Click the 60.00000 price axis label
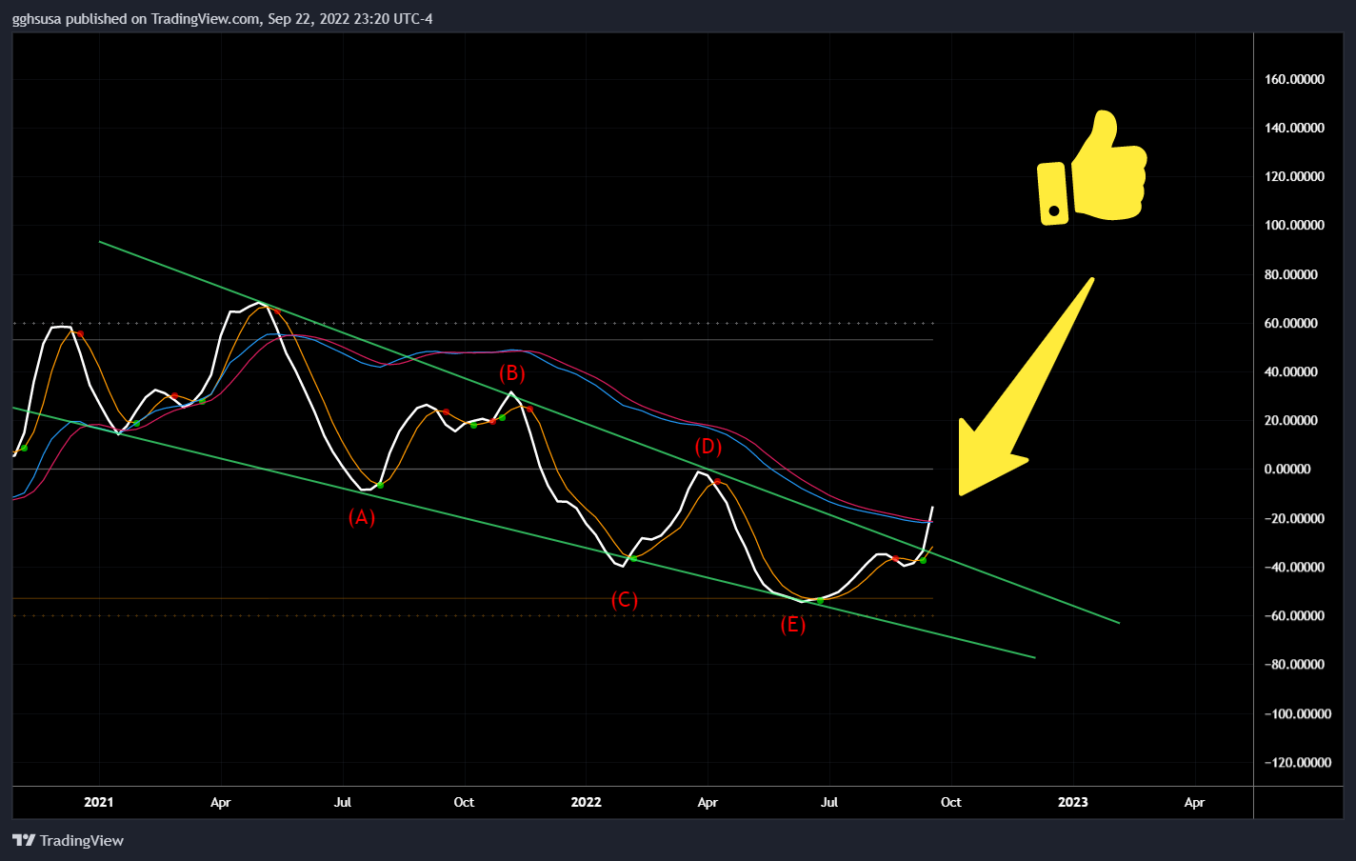The height and width of the screenshot is (861, 1356). point(1291,323)
